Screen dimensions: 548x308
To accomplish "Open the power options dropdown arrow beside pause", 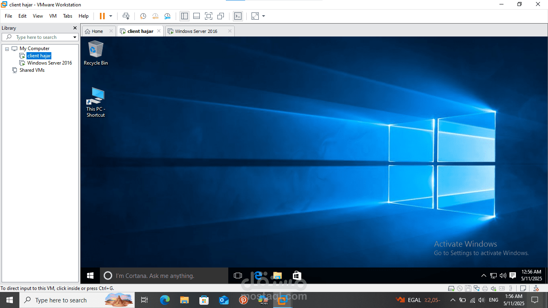I will pyautogui.click(x=111, y=16).
